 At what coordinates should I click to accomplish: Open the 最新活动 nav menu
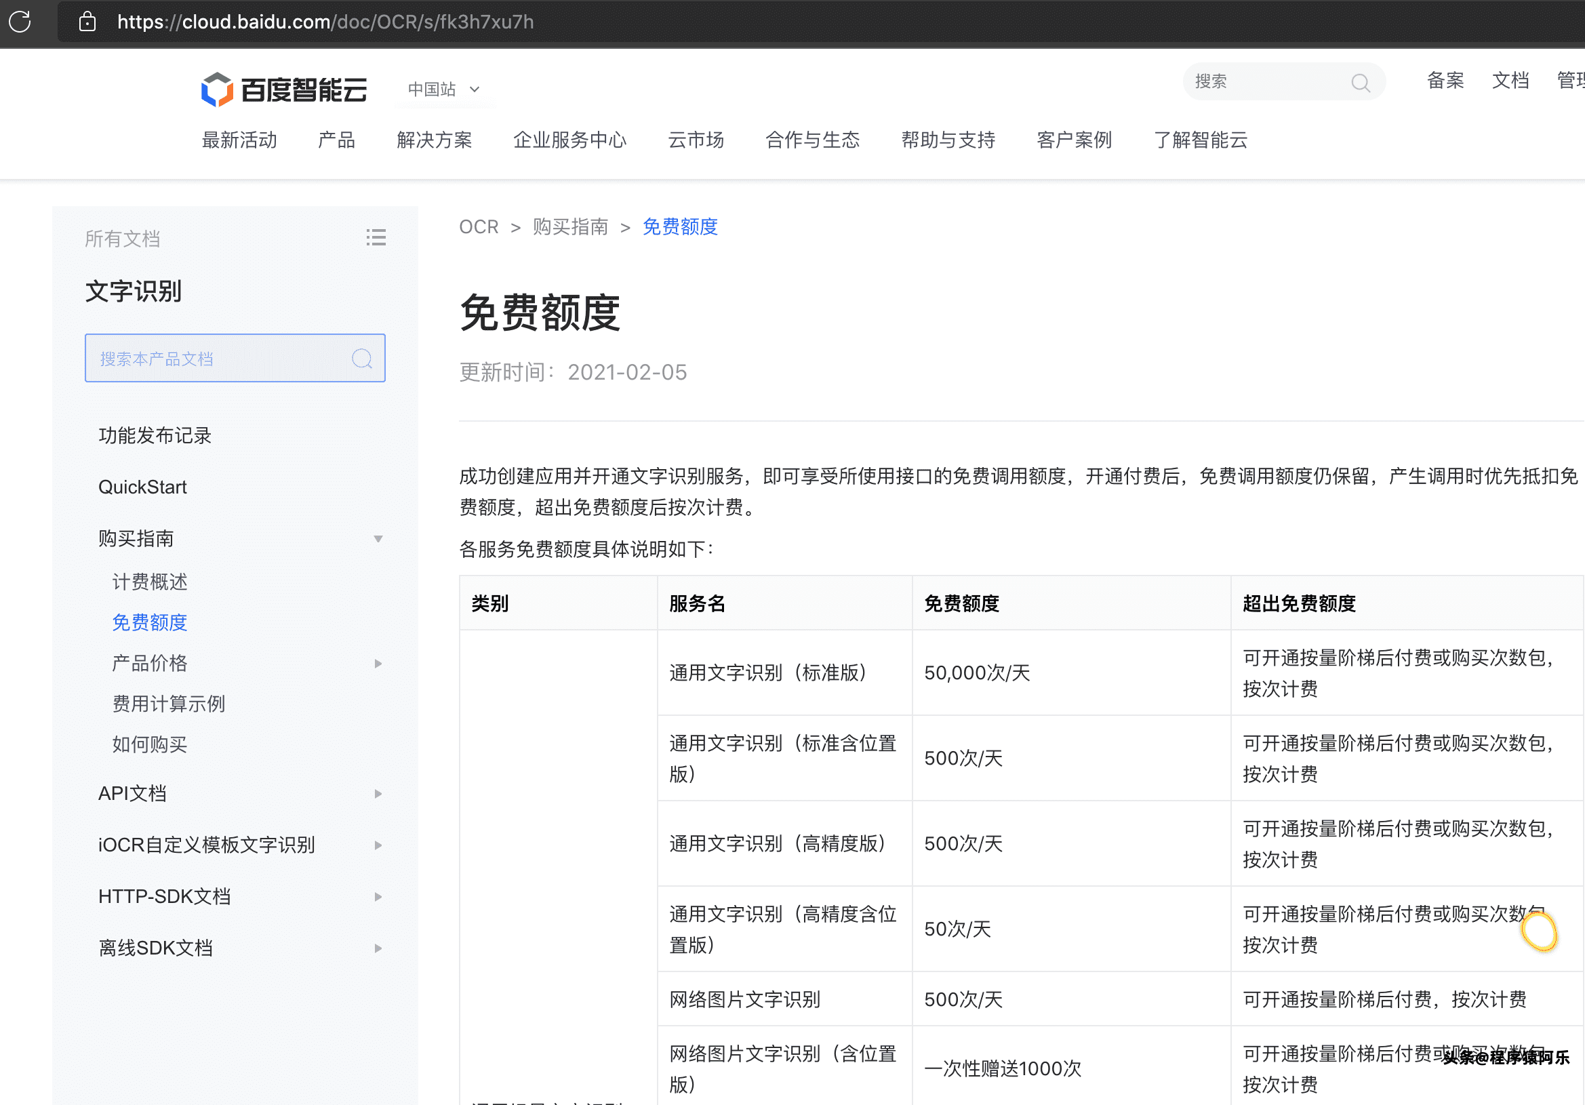[x=239, y=140]
